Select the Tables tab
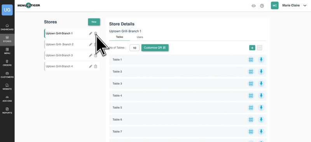The height and width of the screenshot is (142, 311). 119,37
